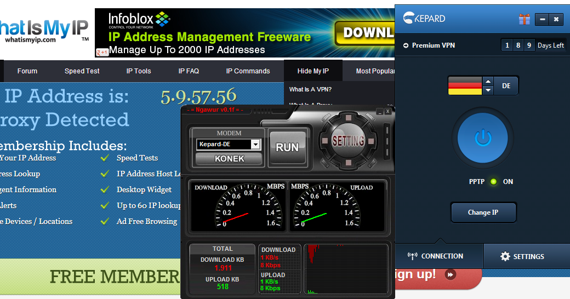Click the Google +1 icon on ad
The image size is (570, 299).
[102, 53]
